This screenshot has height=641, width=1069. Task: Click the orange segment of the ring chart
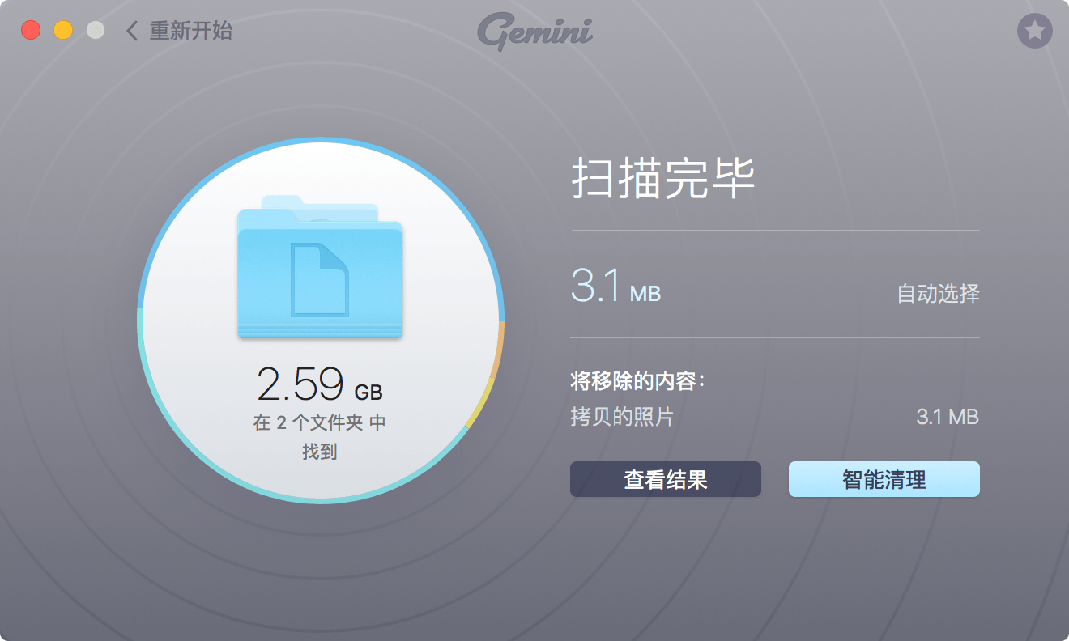point(499,348)
